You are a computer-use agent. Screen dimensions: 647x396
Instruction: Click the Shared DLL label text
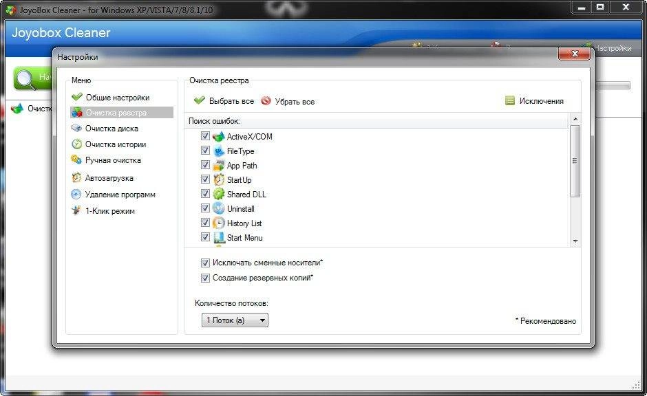point(246,194)
